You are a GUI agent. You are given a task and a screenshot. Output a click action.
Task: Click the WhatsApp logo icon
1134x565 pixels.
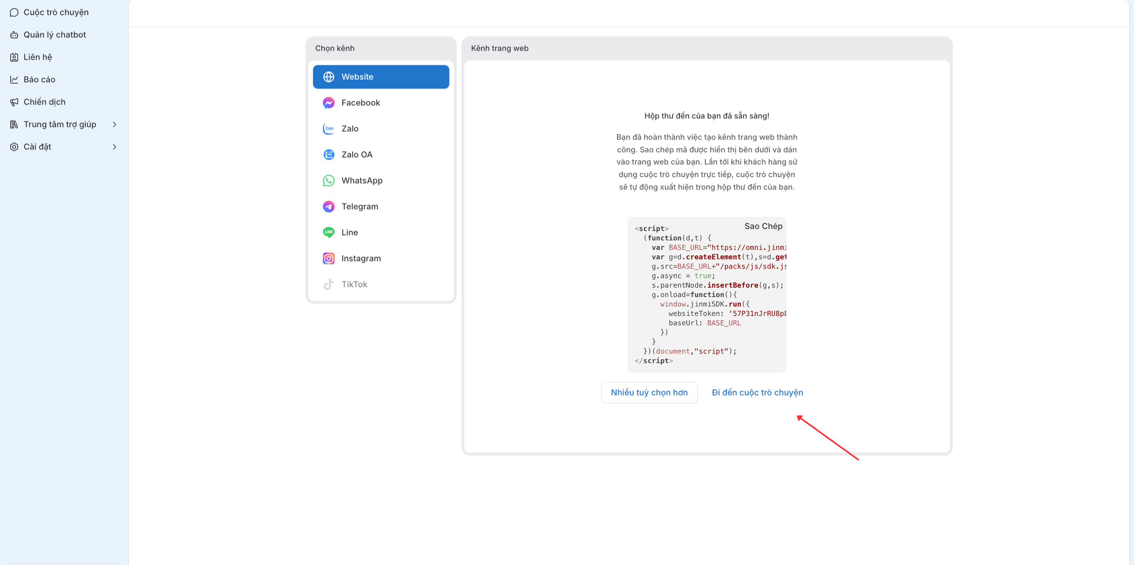click(328, 181)
